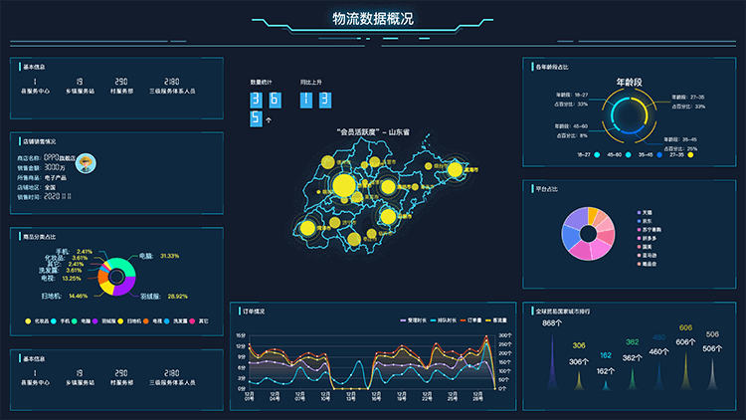The width and height of the screenshot is (746, 420).
Task: Click the cyan dot beside the 18-27 age legend
Action: (x=597, y=154)
